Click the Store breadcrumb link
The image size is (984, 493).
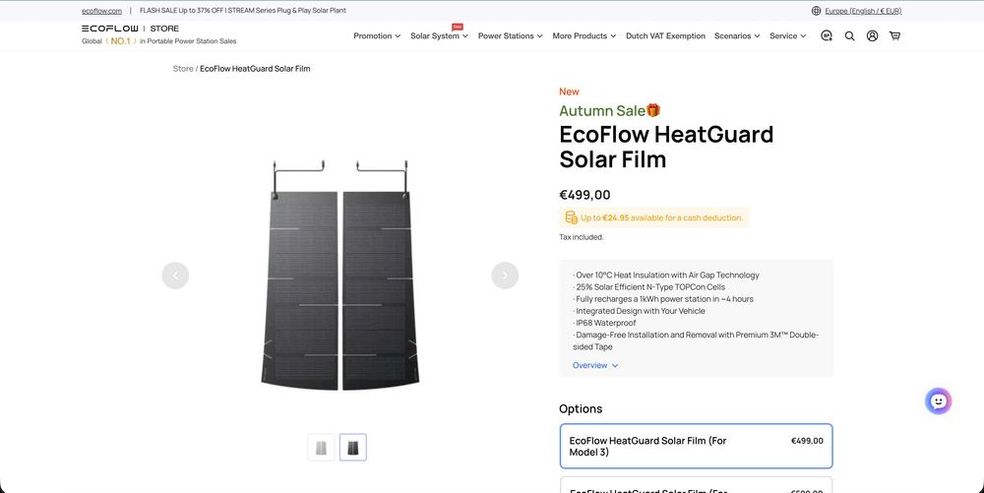[x=183, y=69]
